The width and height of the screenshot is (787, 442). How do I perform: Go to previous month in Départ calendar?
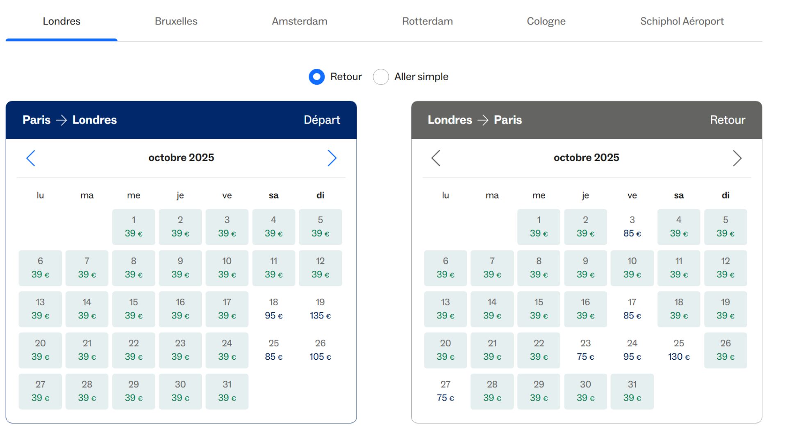coord(31,158)
